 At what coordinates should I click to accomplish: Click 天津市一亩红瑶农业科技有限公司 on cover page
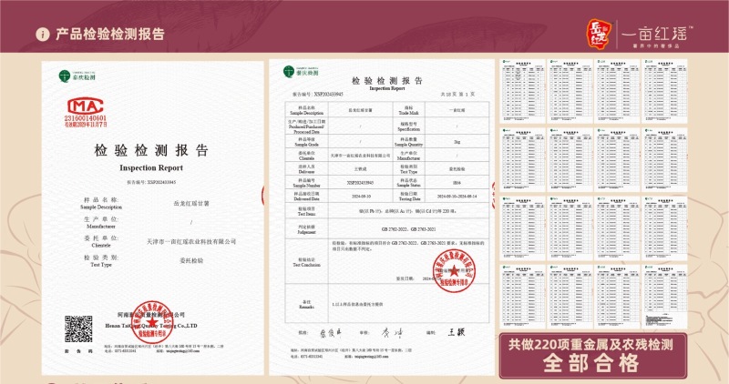coord(191,241)
